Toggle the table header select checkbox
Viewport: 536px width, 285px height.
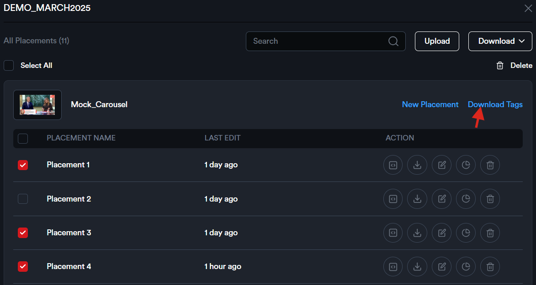point(23,138)
